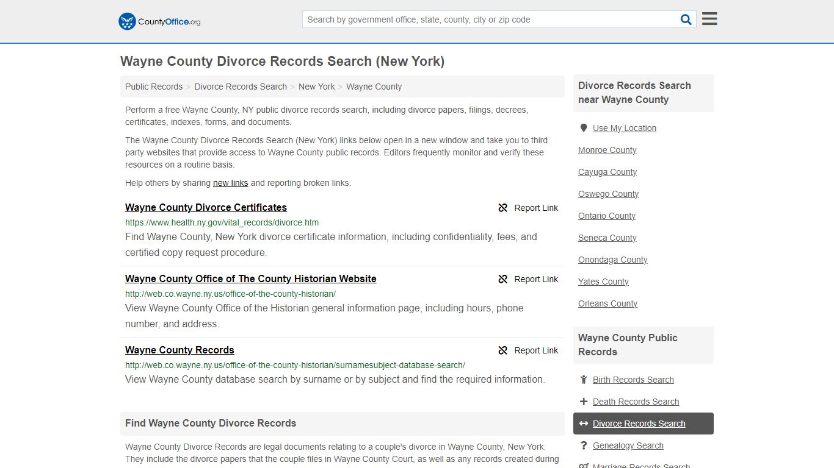The width and height of the screenshot is (834, 468).
Task: Open Wayne County Divorce Certificates title
Action: coord(206,207)
